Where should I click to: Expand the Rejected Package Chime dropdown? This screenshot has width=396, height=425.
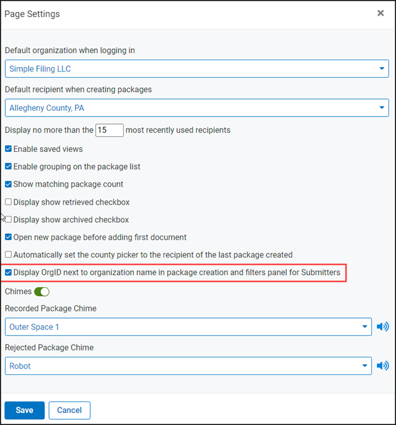coord(188,365)
